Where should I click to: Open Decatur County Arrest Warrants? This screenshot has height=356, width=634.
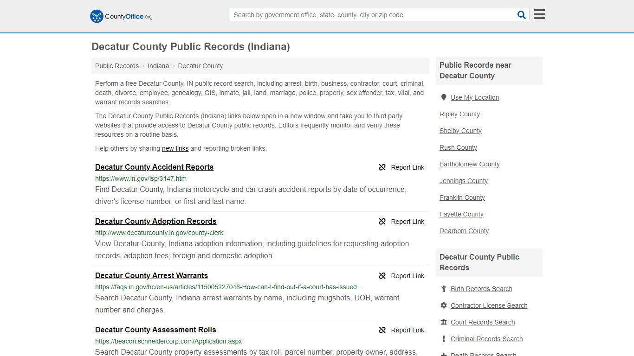point(151,275)
